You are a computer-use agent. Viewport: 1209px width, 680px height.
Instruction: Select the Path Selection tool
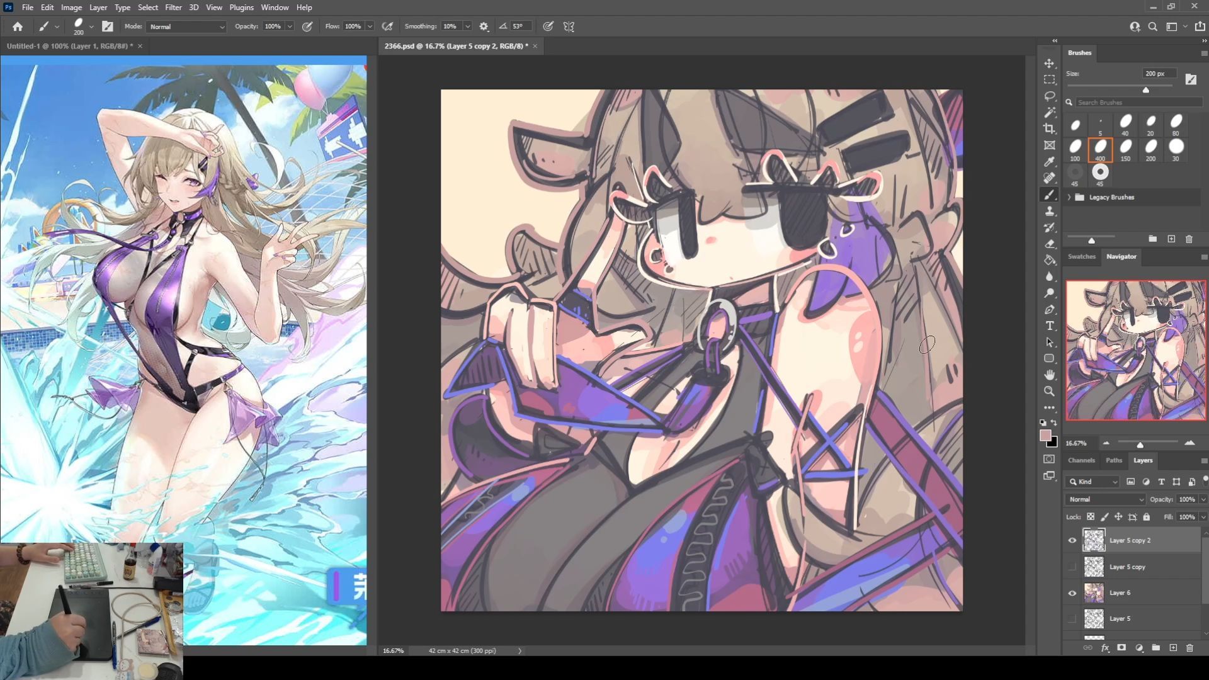pyautogui.click(x=1049, y=343)
